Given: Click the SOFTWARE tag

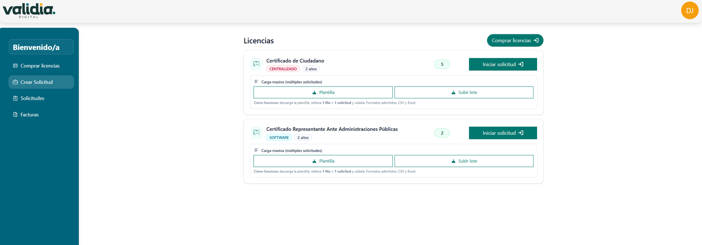Looking at the screenshot, I should [279, 137].
